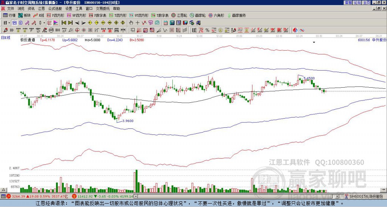The width and height of the screenshot is (387, 207).
Task: Click the blue infinity wave icon
Action: pos(302,30)
